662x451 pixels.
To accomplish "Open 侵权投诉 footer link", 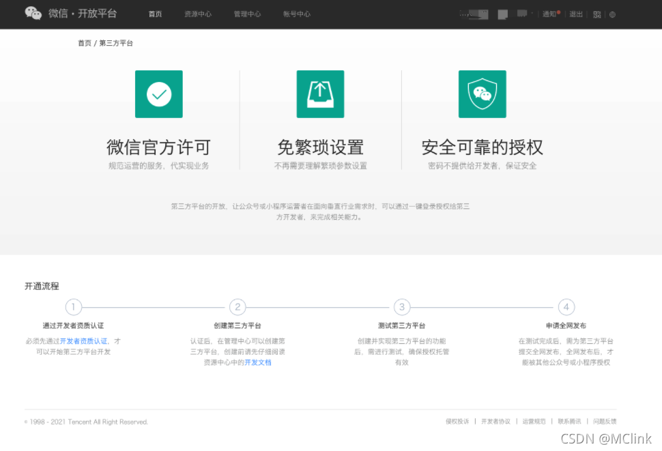I will (457, 421).
